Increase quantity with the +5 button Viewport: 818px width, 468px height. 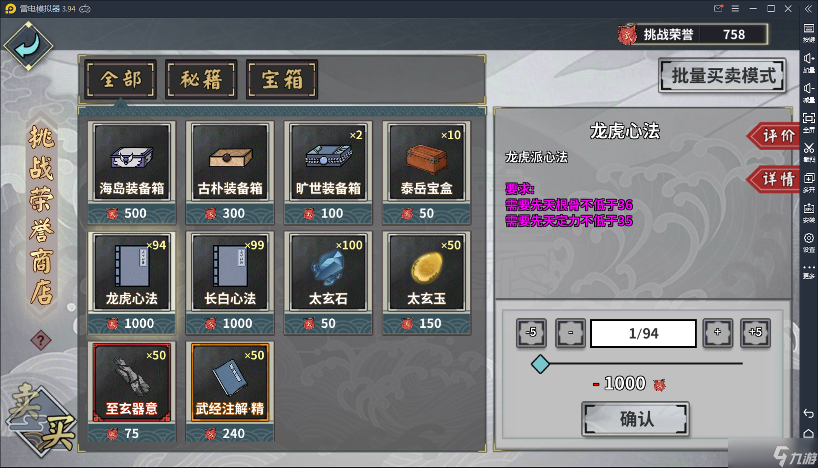(755, 333)
